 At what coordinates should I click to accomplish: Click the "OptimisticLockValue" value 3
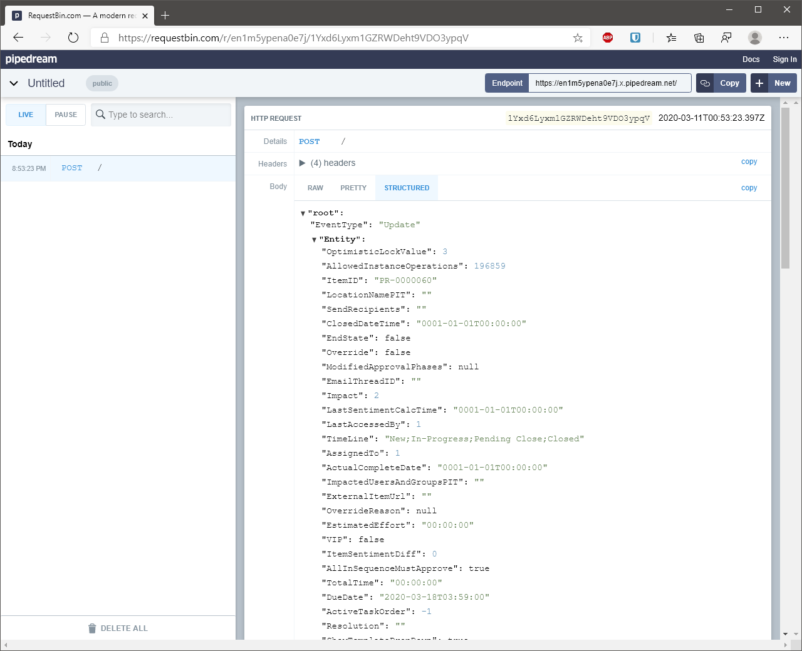445,252
